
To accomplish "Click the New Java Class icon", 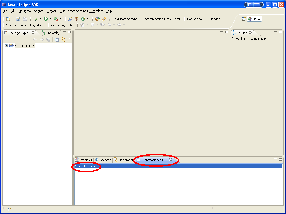I will click(x=83, y=19).
